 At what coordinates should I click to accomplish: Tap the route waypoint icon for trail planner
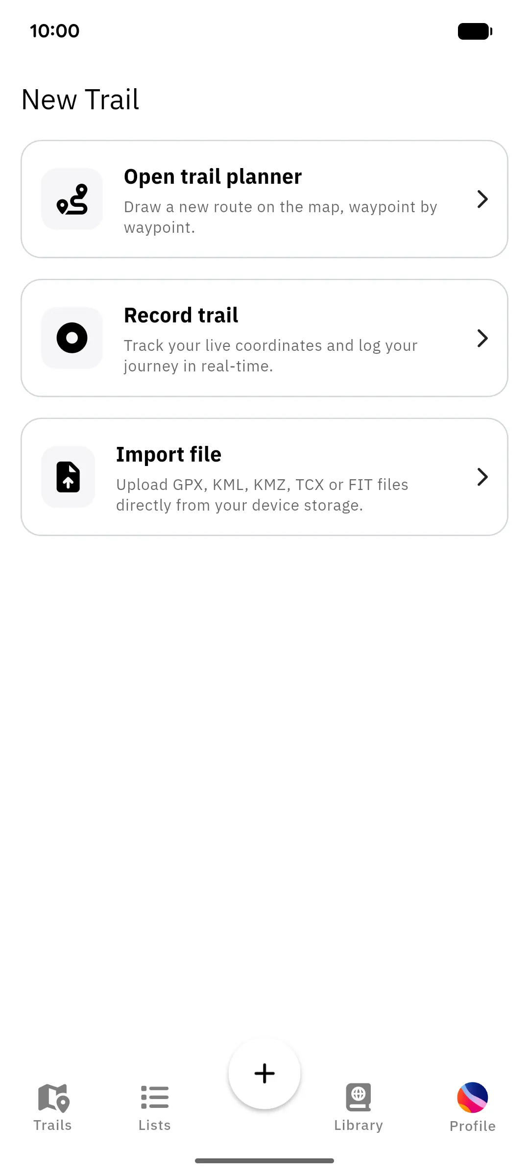click(72, 199)
